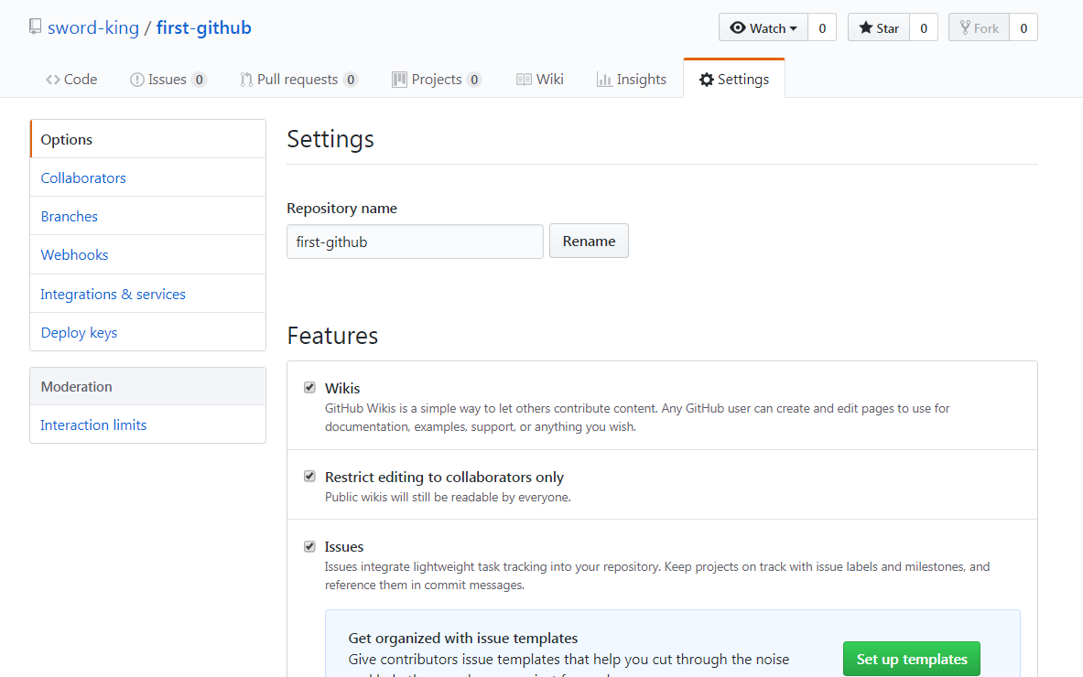Toggle the Issues feature checkbox

click(x=309, y=546)
